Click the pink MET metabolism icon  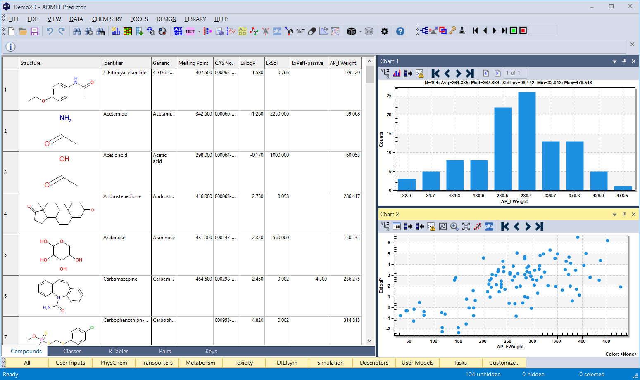(x=190, y=31)
